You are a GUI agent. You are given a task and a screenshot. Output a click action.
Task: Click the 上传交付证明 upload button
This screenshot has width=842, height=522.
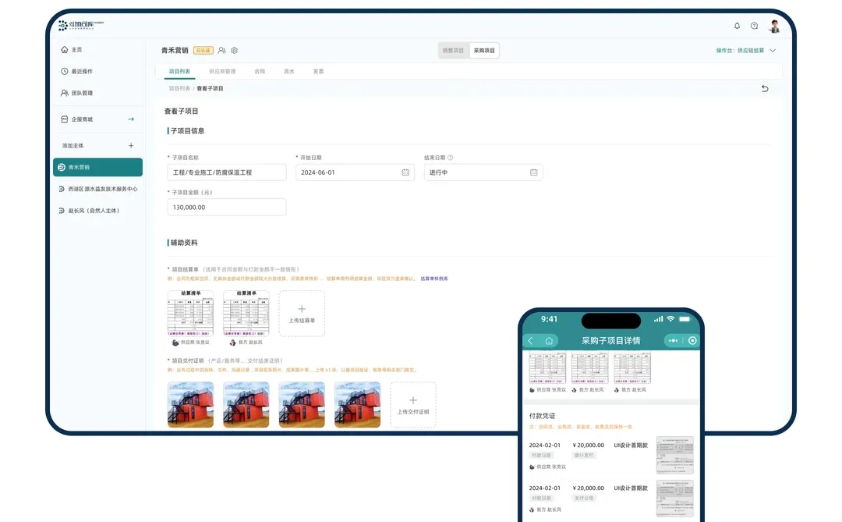point(413,404)
